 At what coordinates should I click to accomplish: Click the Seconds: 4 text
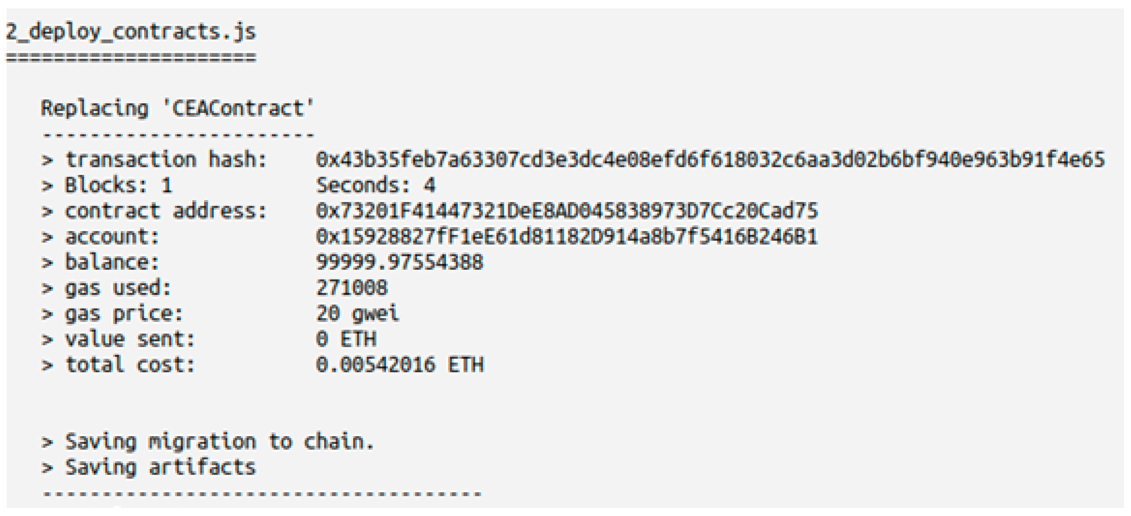(376, 185)
